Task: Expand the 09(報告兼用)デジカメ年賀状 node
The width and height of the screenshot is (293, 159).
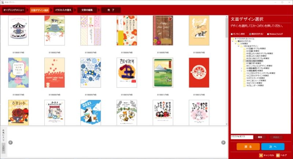Action: coord(241,69)
